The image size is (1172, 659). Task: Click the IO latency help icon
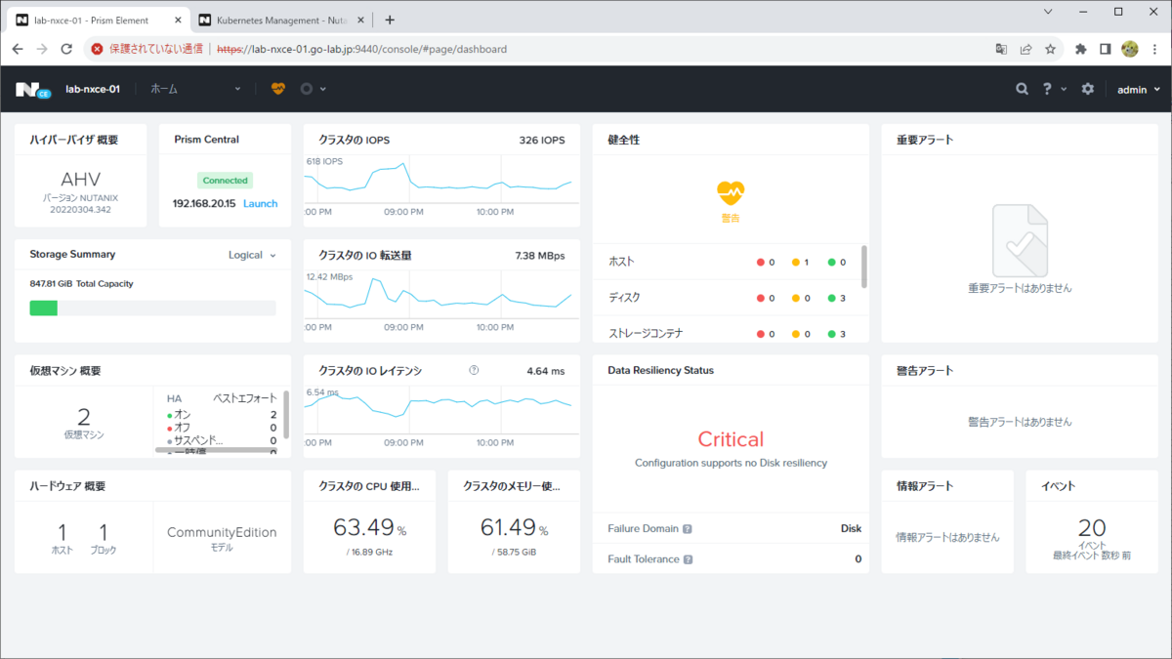474,370
